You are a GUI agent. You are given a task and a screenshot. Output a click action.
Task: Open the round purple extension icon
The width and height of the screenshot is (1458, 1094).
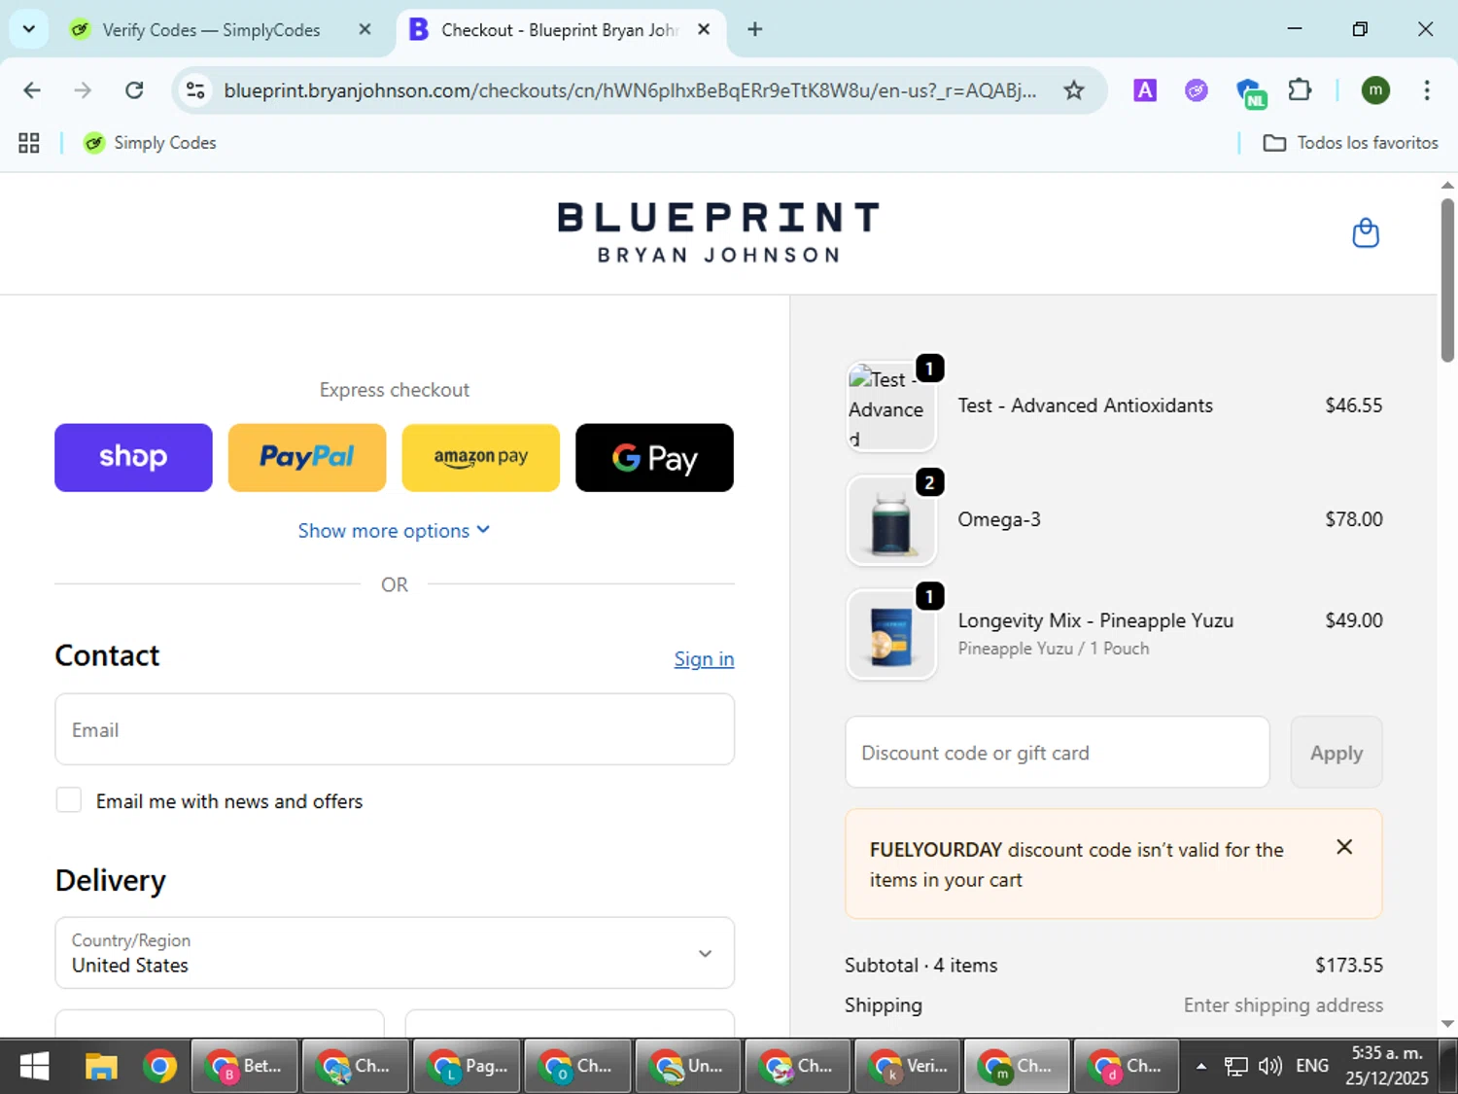[1196, 90]
